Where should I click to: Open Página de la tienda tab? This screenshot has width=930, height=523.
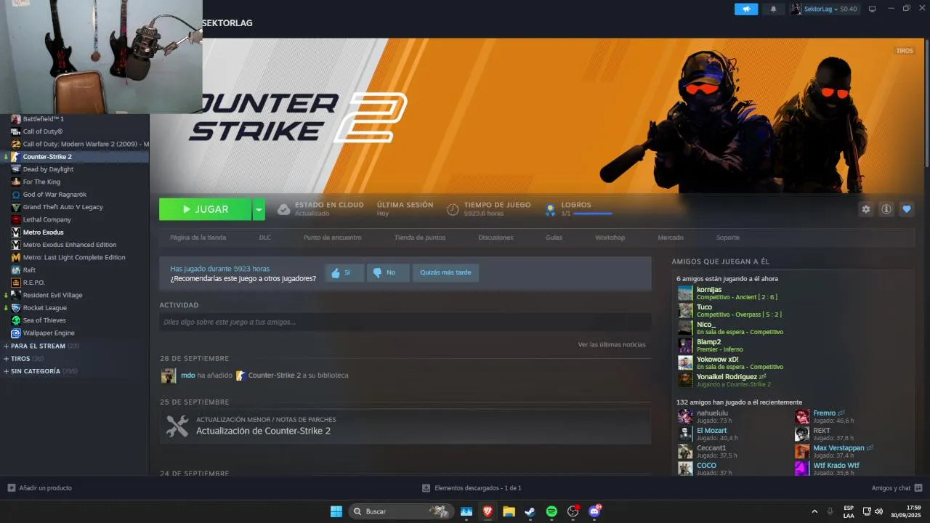pos(198,238)
